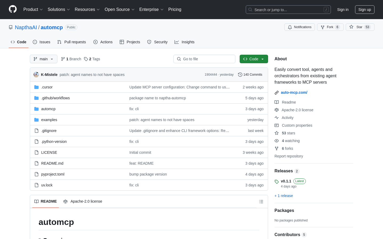The height and width of the screenshot is (239, 383).
Task: Switch to the Actions tab
Action: (103, 42)
